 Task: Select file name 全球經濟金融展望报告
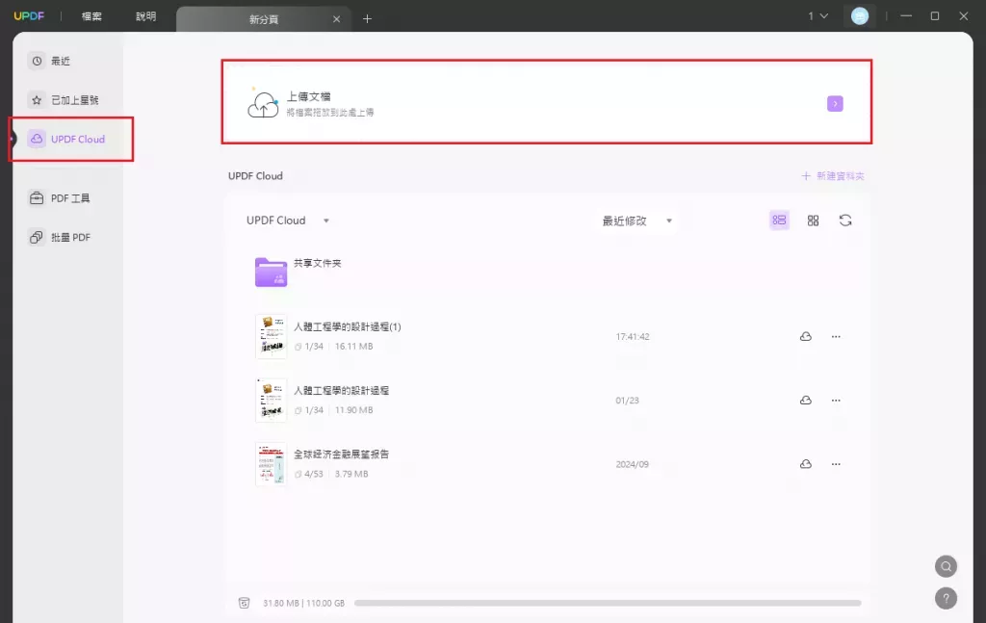342,454
